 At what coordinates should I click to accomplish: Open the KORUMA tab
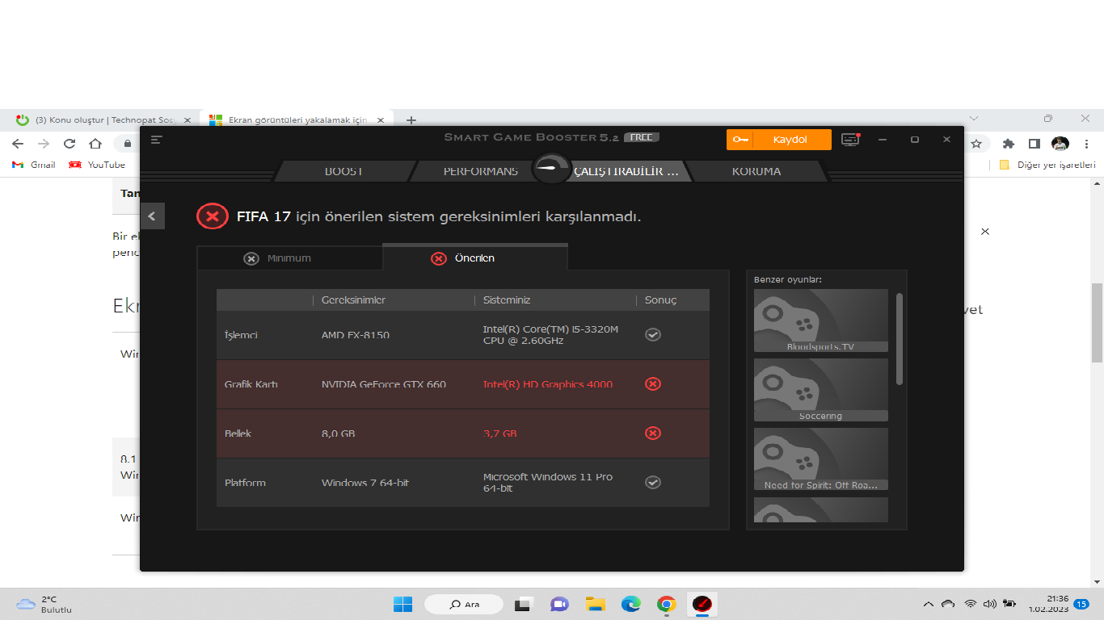756,171
